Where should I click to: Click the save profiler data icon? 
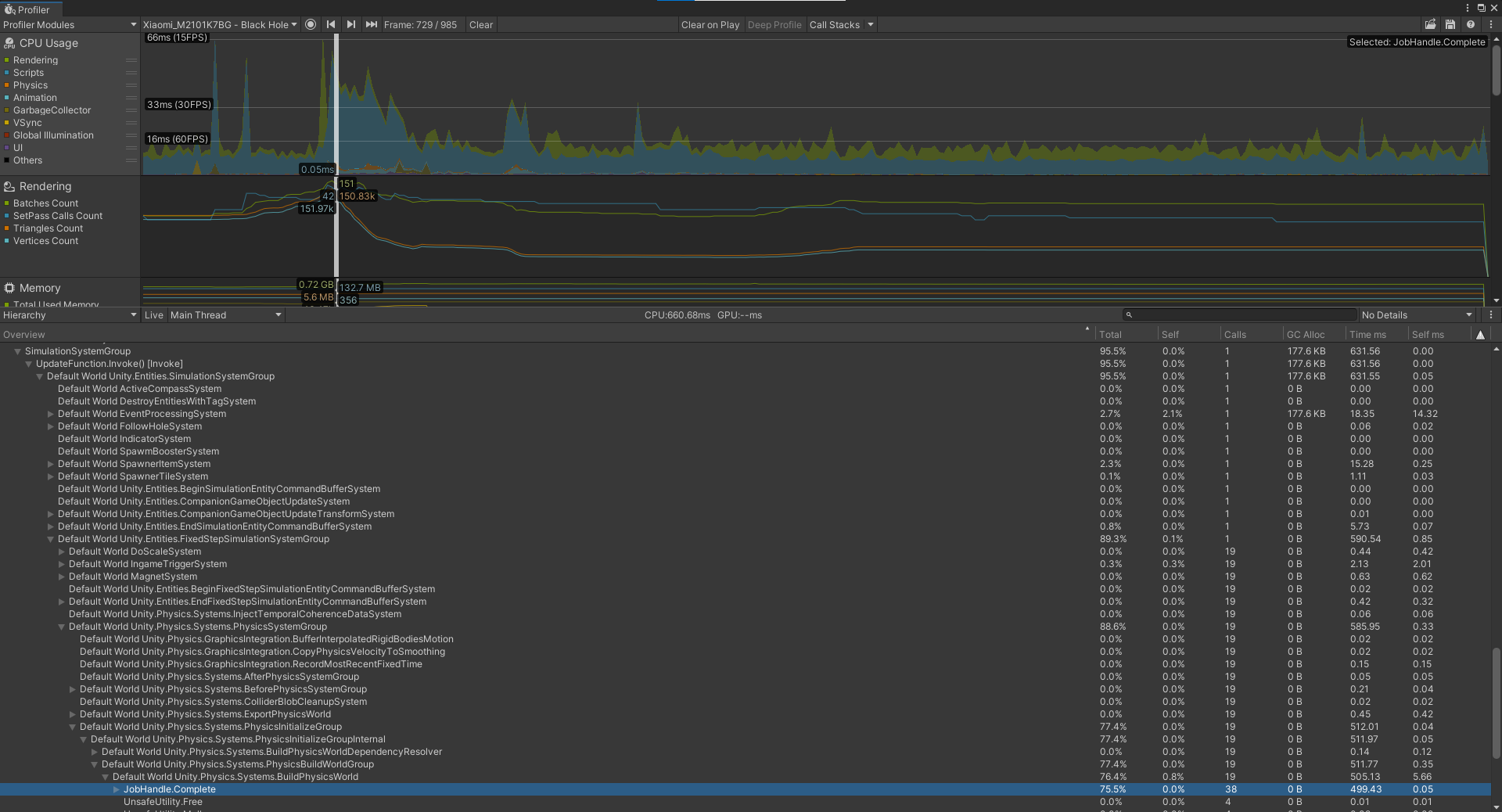pyautogui.click(x=1450, y=25)
